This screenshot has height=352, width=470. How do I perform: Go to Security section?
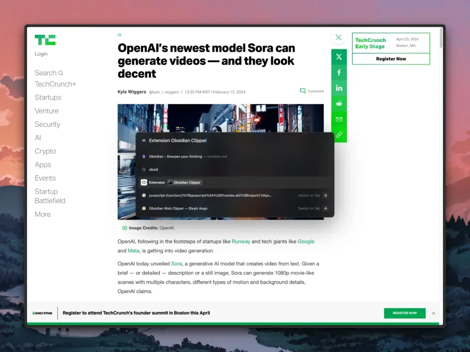[47, 124]
